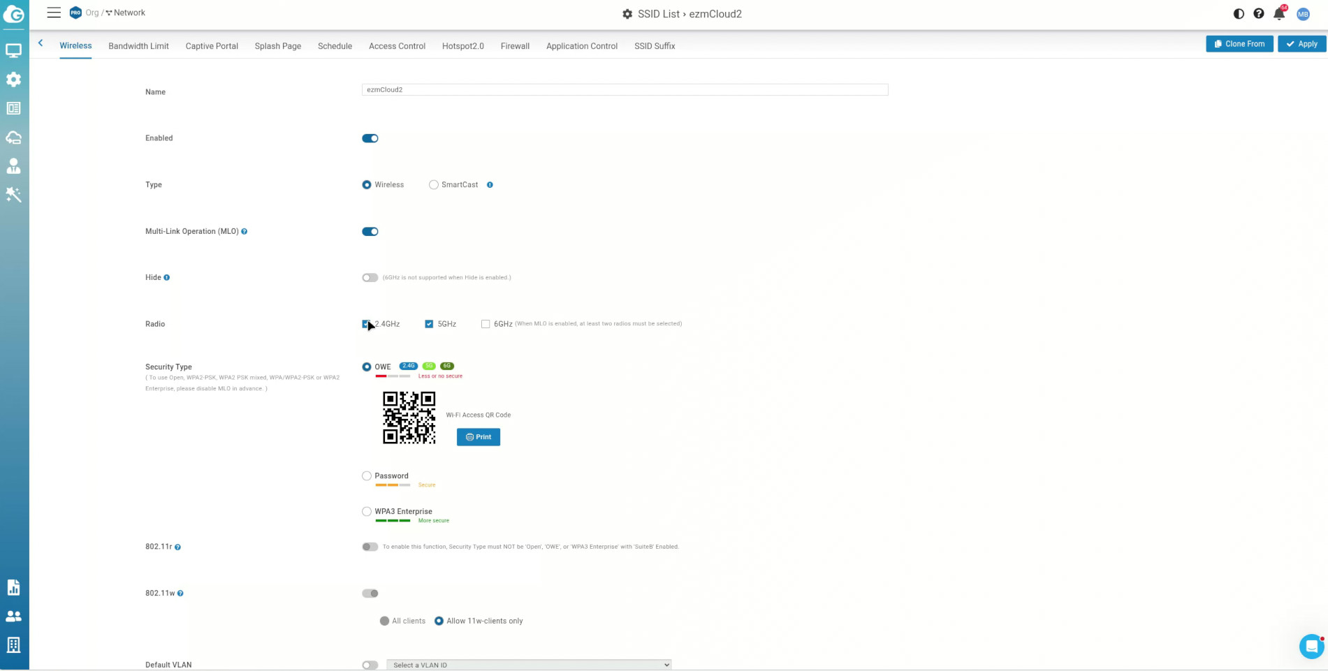Click the SmartCast info icon
1328x671 pixels.
point(490,185)
